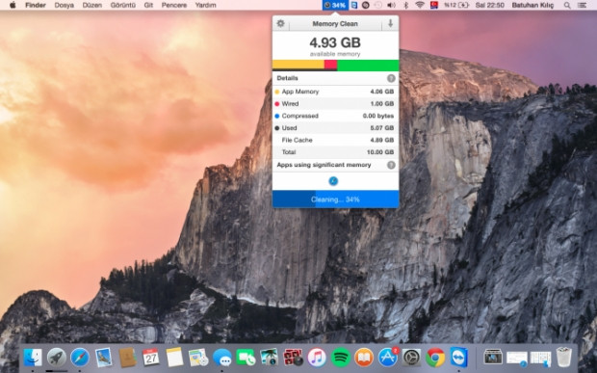
Task: Open the Bluetooth menu bar icon
Action: 406,6
